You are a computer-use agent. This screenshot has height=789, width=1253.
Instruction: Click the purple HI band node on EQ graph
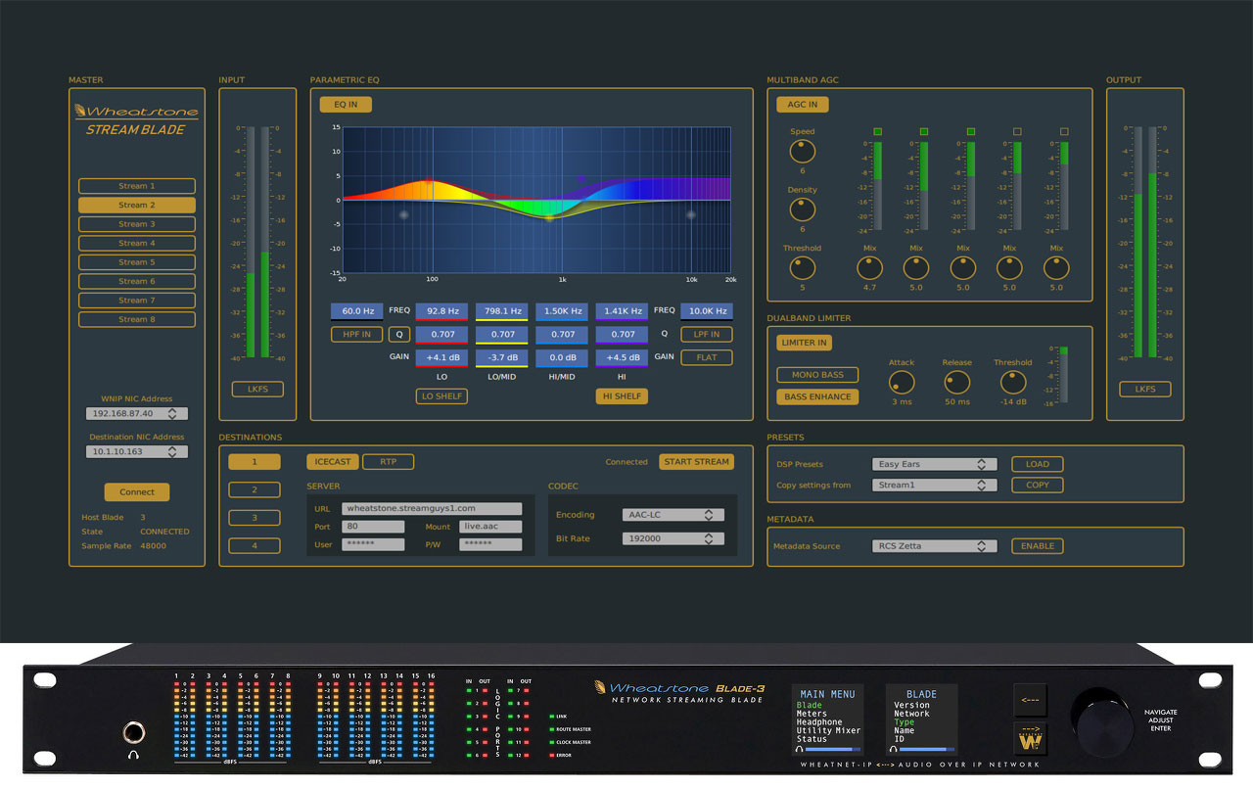coord(581,179)
